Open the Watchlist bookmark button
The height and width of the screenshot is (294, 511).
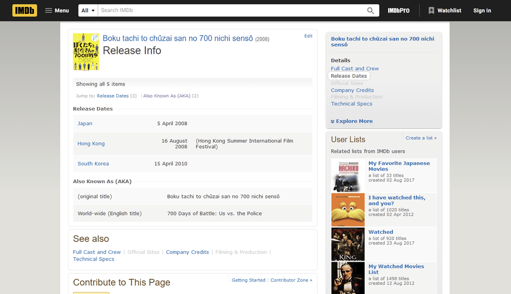coord(445,10)
